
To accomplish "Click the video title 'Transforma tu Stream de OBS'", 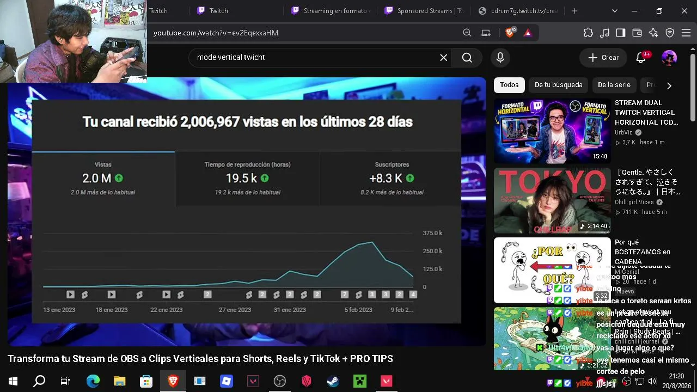I will [x=200, y=359].
